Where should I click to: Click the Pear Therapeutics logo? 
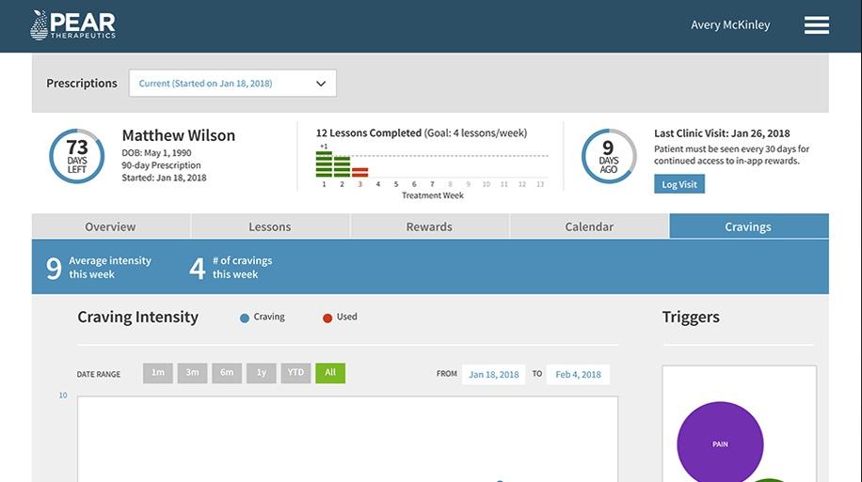(x=72, y=25)
